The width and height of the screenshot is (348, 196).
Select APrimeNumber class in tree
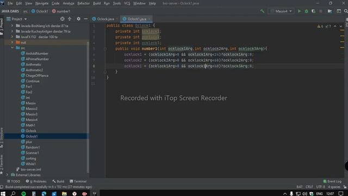coord(37,59)
